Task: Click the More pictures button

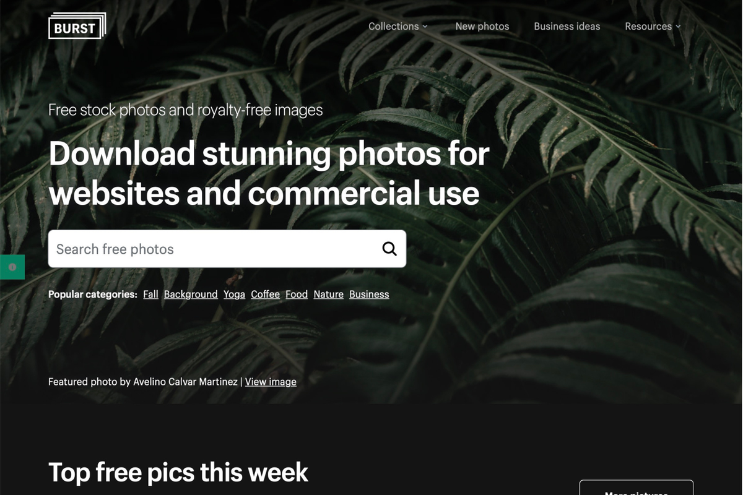Action: click(x=636, y=488)
